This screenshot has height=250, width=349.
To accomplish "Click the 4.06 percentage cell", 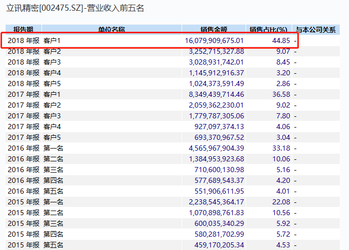I will coord(283,127).
